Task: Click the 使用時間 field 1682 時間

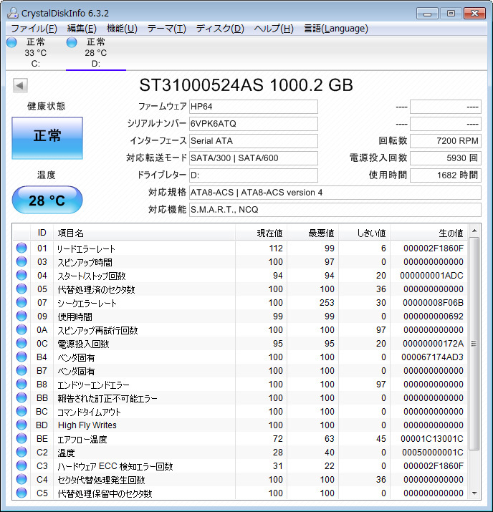Action: pos(446,175)
